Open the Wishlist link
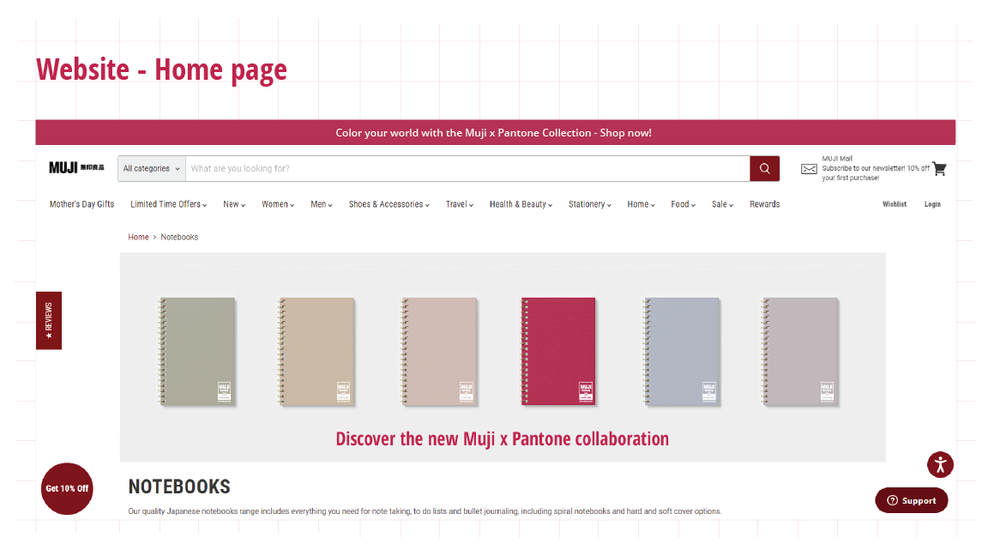Screen dimensions: 988x556 pos(895,204)
